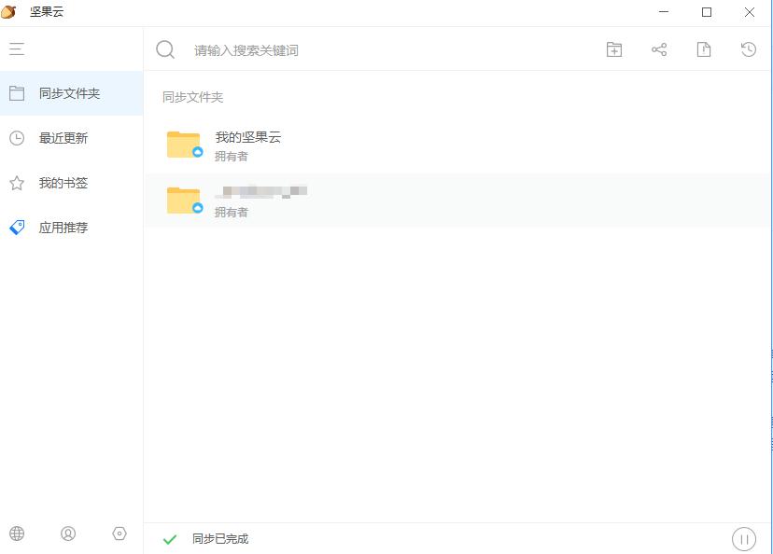The height and width of the screenshot is (554, 773).
Task: Open the account profile icon
Action: coord(69,533)
